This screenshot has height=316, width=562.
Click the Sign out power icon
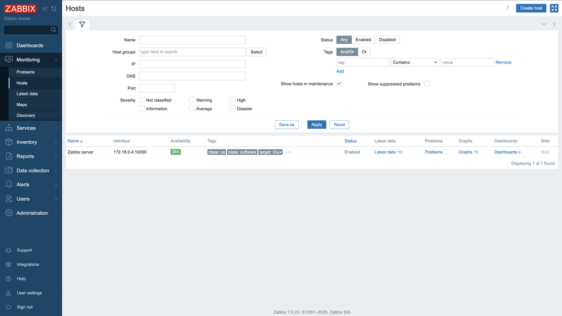(9, 307)
